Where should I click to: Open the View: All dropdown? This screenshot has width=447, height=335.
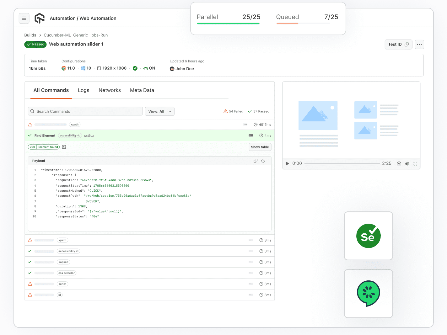click(159, 111)
